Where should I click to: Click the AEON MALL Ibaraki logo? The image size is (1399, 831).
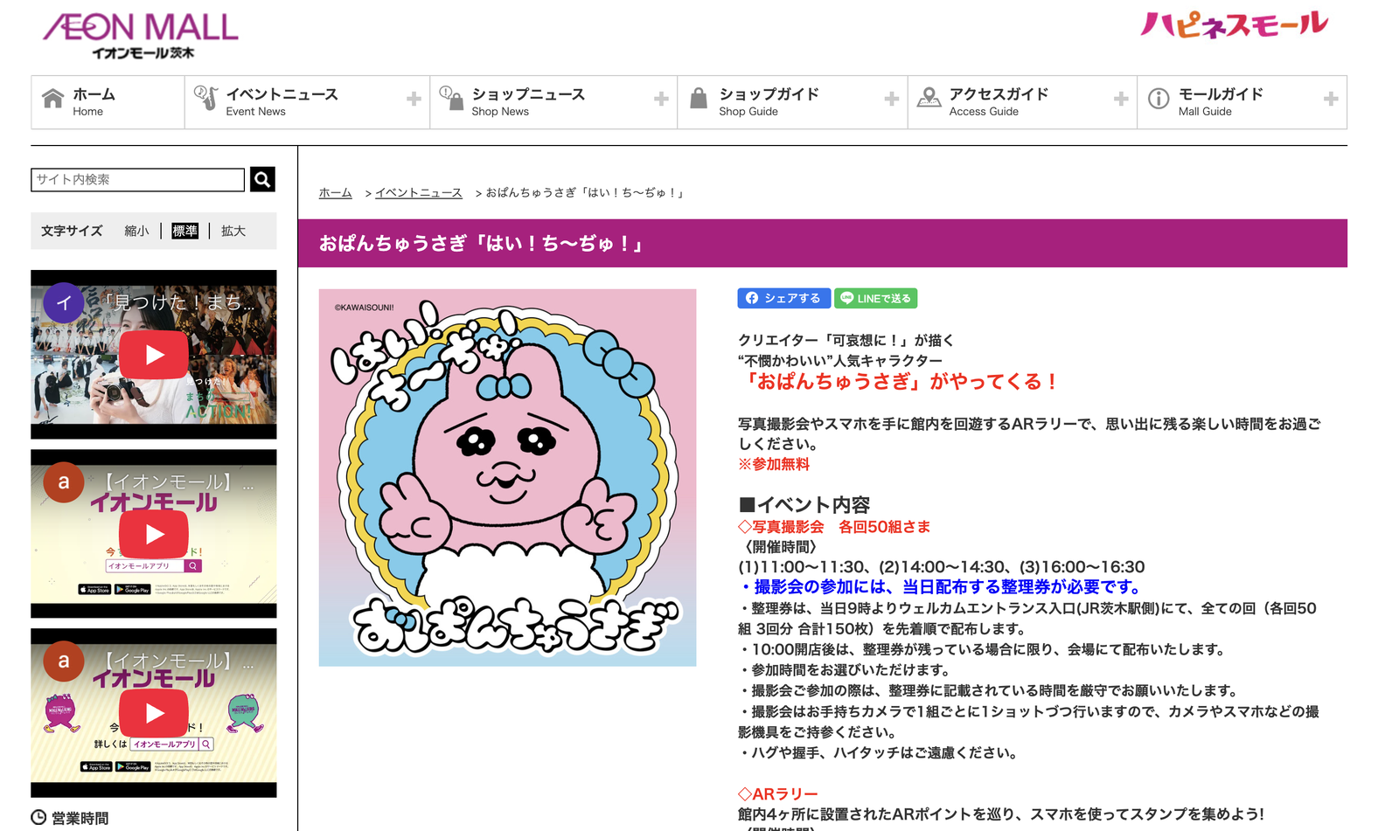tap(141, 35)
